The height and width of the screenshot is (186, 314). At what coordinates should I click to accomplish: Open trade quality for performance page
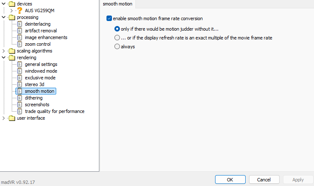(54, 111)
